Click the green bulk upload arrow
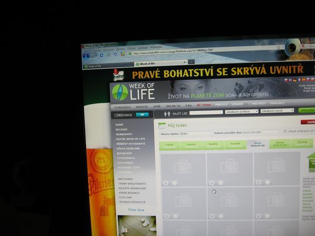The width and height of the screenshot is (315, 236). (311, 162)
